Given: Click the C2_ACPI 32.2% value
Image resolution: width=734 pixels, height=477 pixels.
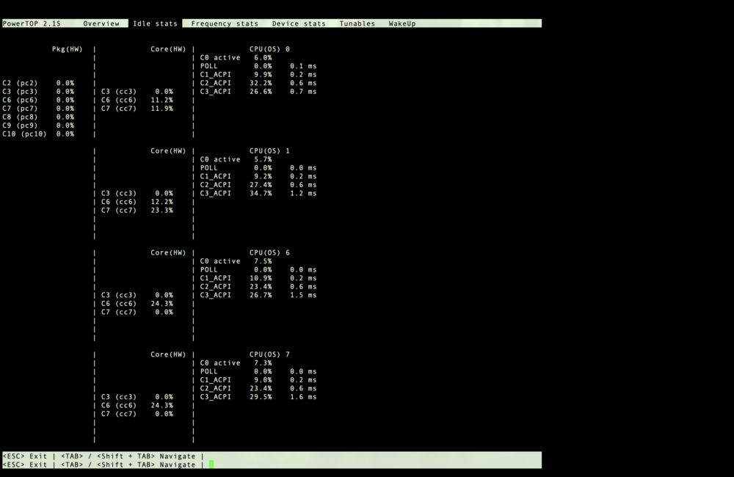Looking at the screenshot, I should coord(261,83).
